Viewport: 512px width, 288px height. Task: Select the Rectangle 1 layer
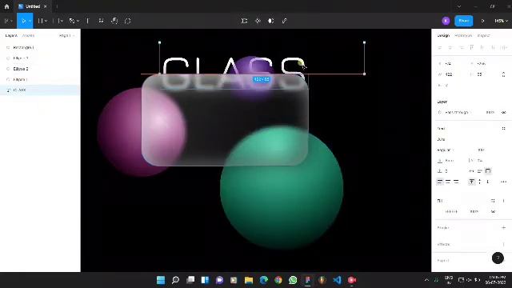click(x=40, y=47)
